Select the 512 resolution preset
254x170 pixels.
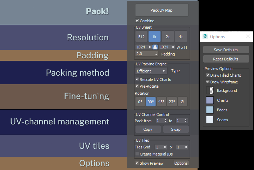(141, 37)
